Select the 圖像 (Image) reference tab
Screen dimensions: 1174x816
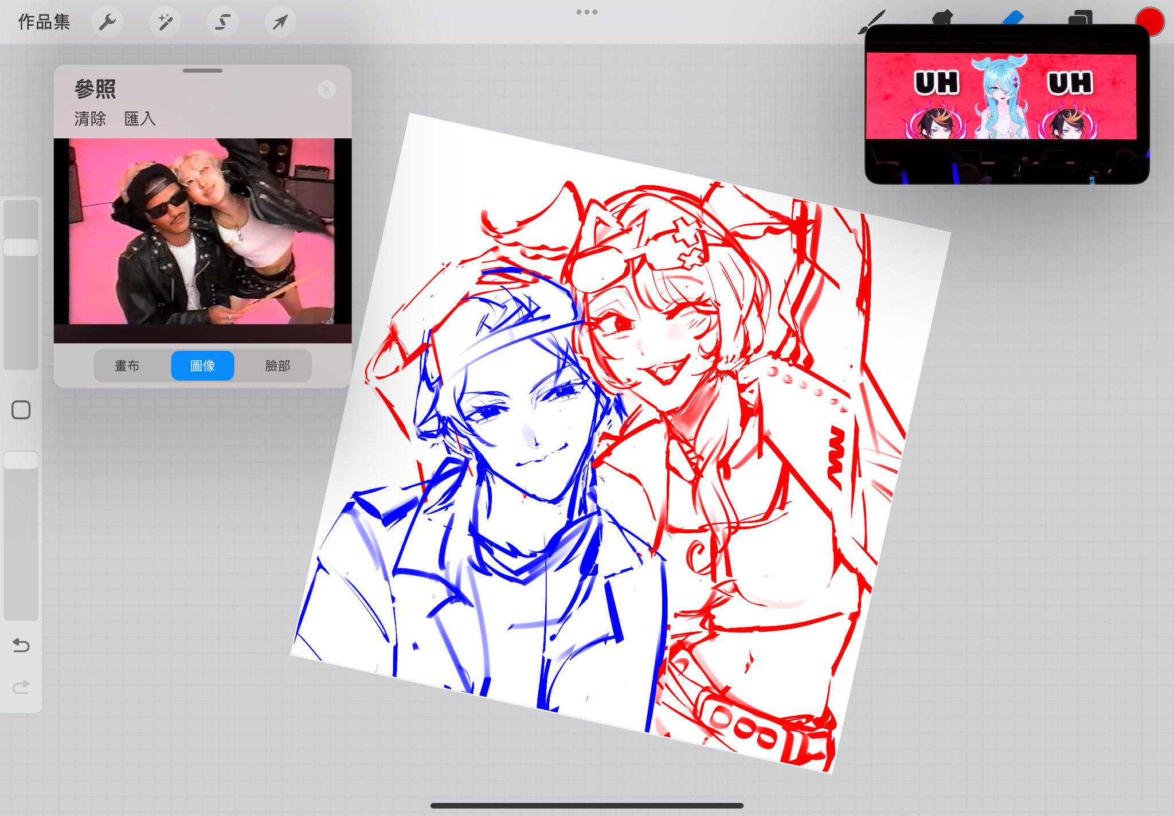(202, 366)
